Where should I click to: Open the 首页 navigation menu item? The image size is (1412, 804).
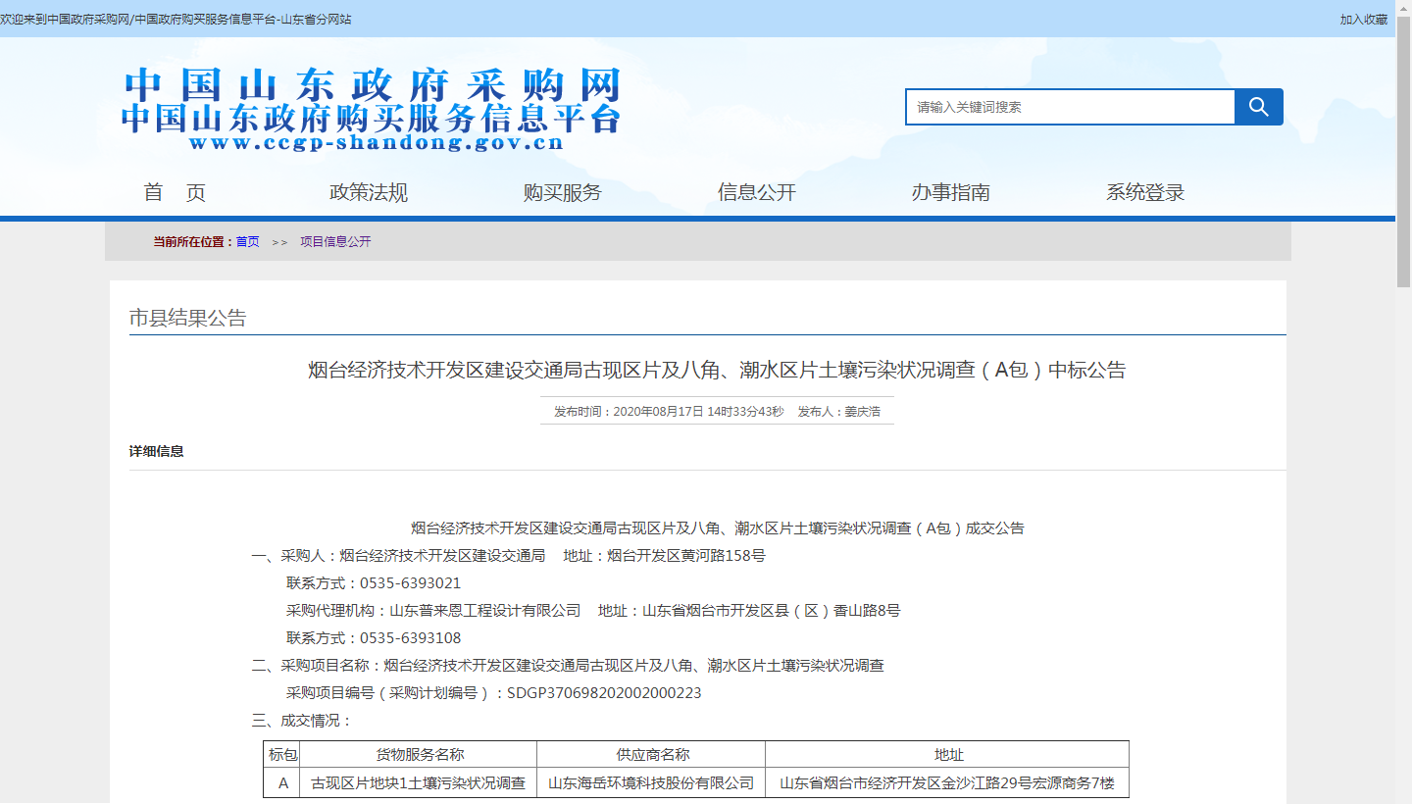[x=175, y=193]
